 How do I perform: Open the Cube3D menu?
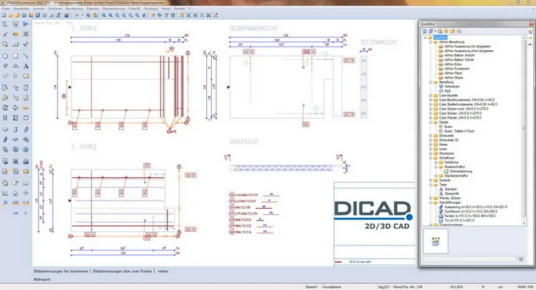134,8
